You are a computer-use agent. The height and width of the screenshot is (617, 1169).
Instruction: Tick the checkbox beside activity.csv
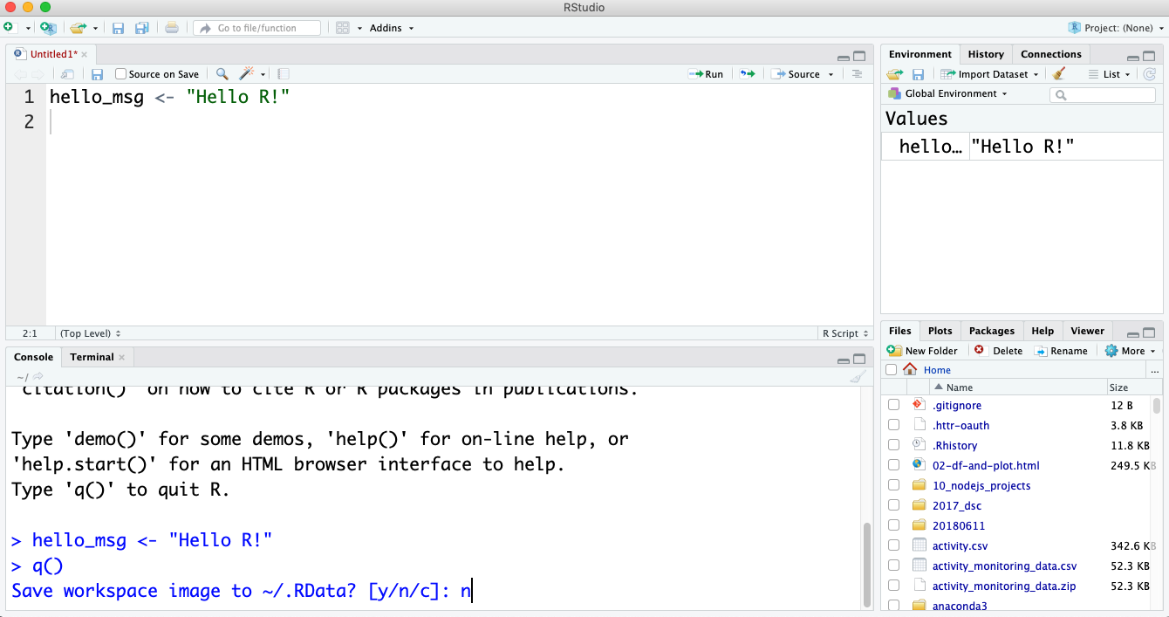click(893, 545)
